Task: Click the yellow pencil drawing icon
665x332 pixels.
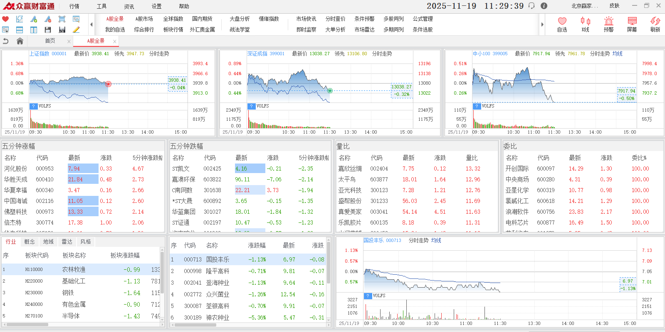Action: (76, 30)
